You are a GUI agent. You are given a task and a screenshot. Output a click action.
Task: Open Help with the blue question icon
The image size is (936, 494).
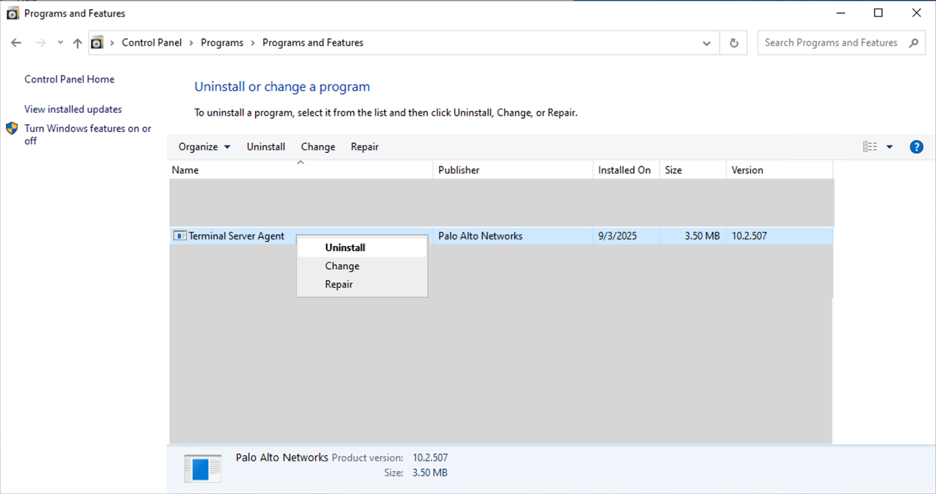coord(917,147)
